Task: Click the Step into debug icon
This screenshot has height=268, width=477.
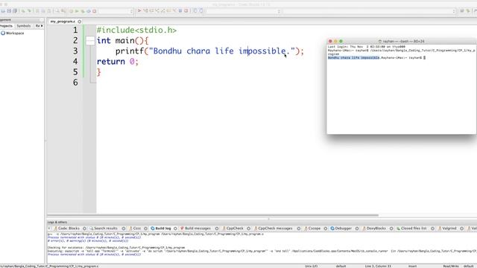Action: click(157, 10)
